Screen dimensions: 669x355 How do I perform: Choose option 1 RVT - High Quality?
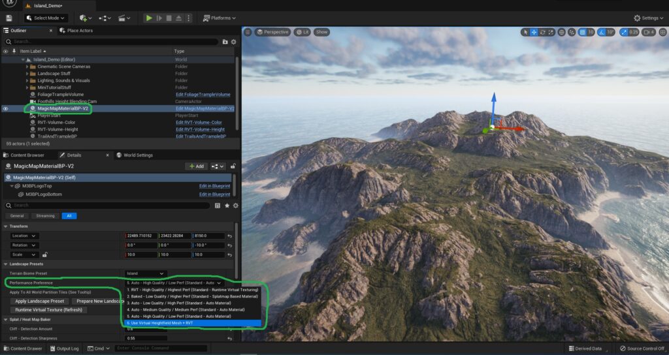[x=193, y=290]
